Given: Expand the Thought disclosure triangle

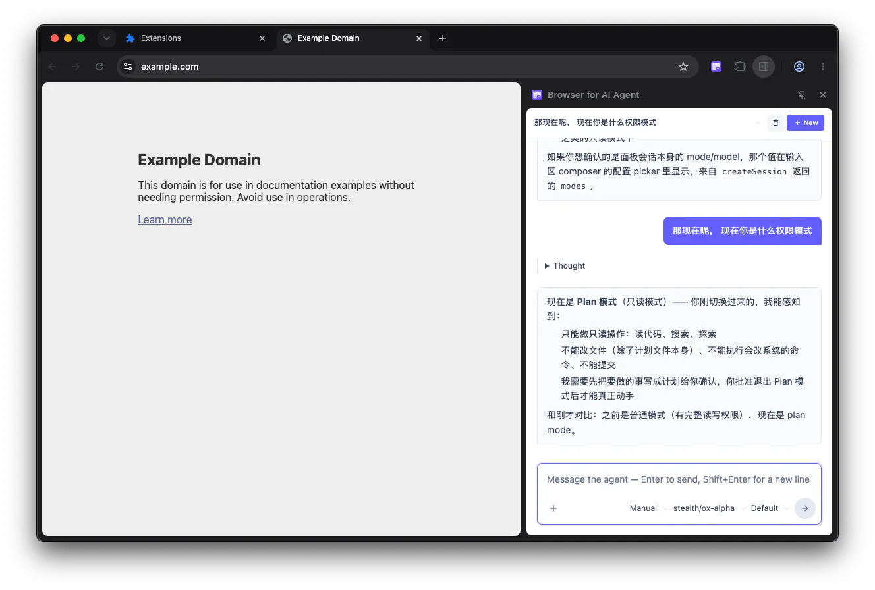Looking at the screenshot, I should (x=547, y=266).
